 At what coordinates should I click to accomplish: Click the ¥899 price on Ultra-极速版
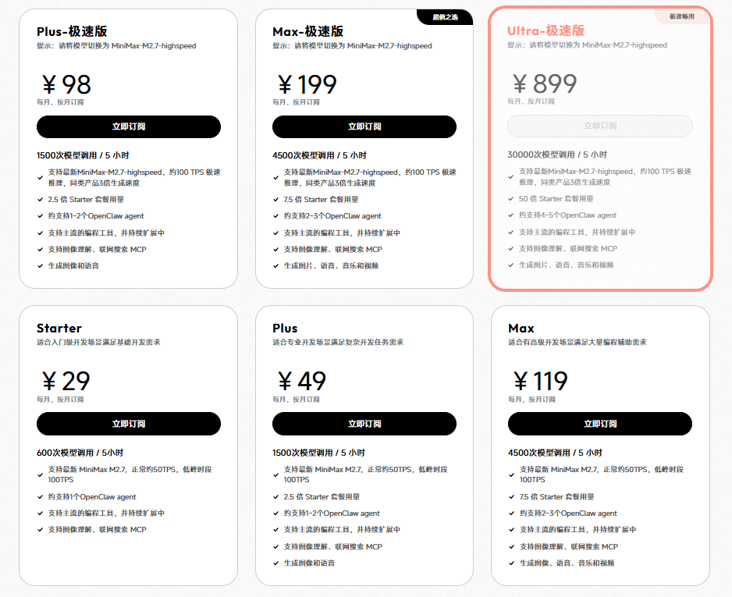click(545, 84)
